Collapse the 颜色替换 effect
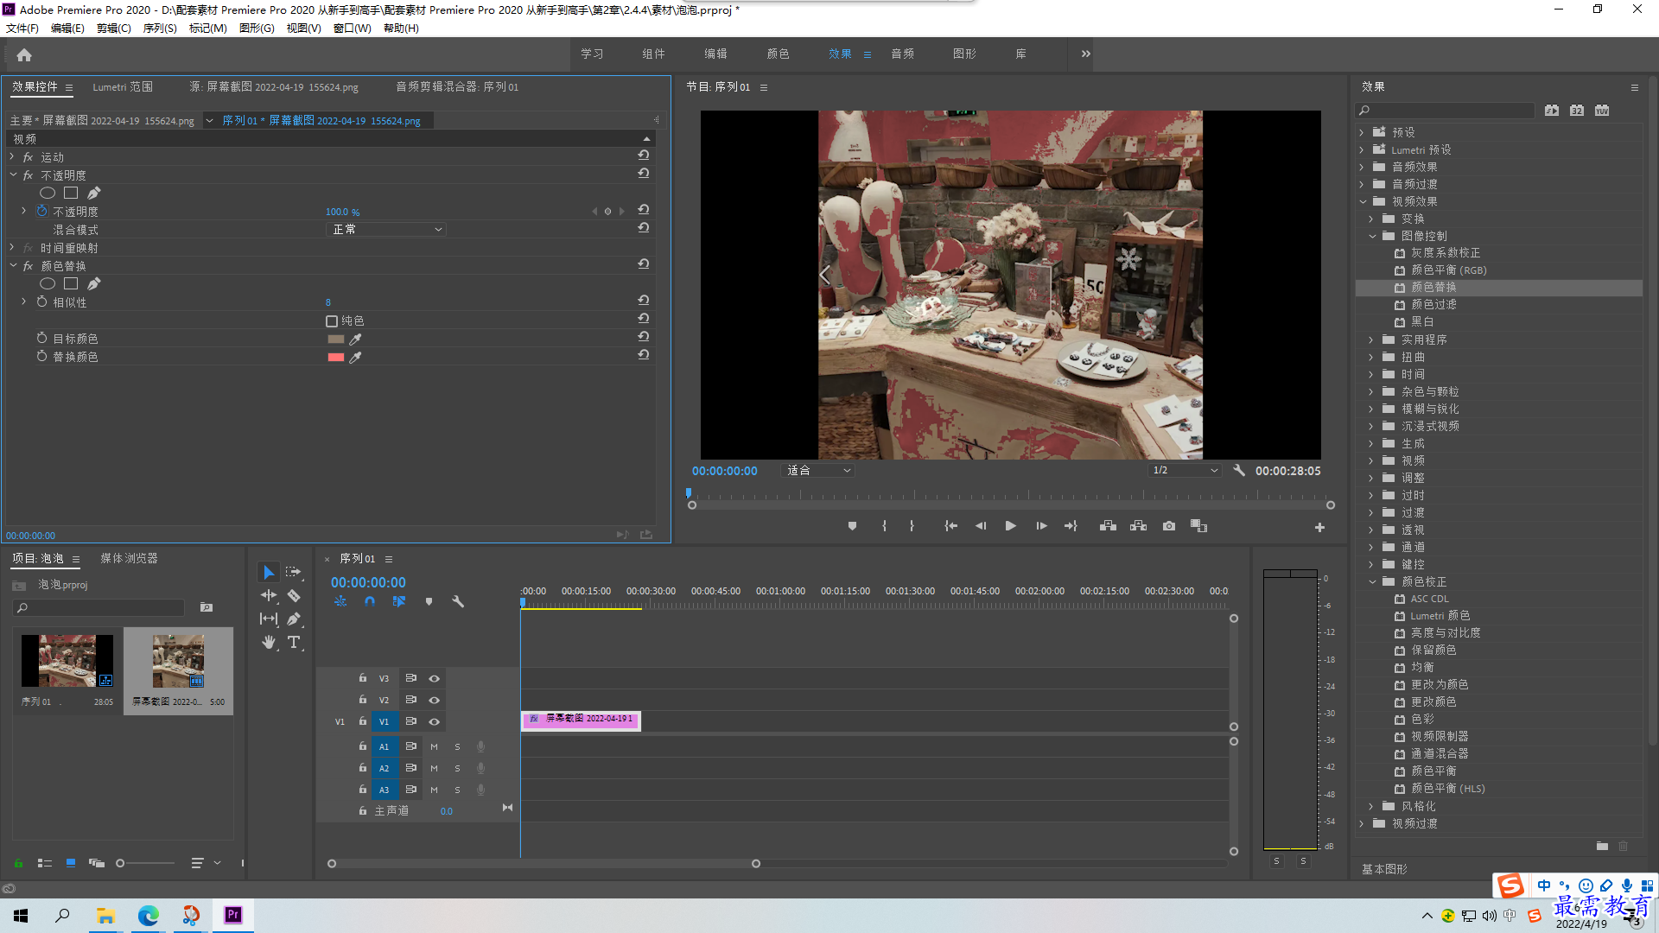The image size is (1659, 933). point(13,266)
